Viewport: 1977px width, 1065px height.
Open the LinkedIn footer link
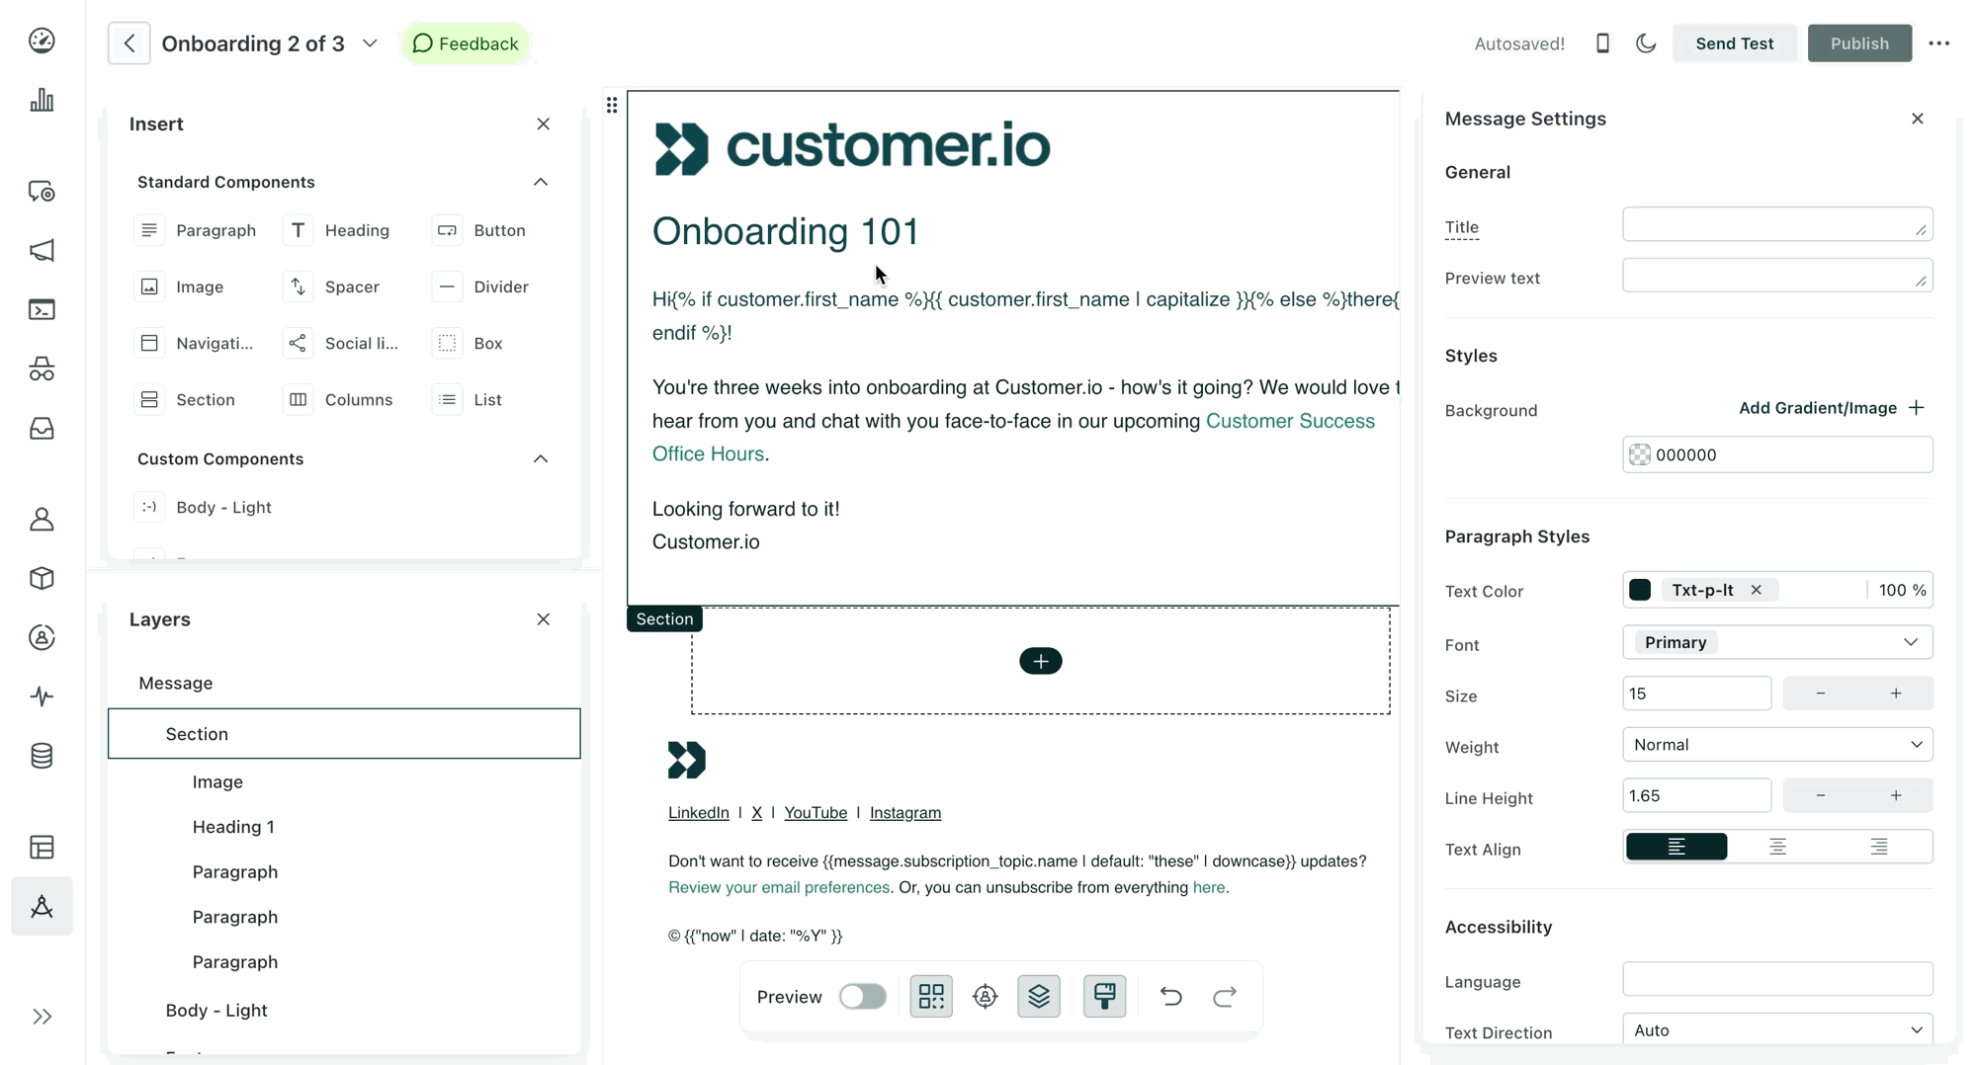pos(698,812)
